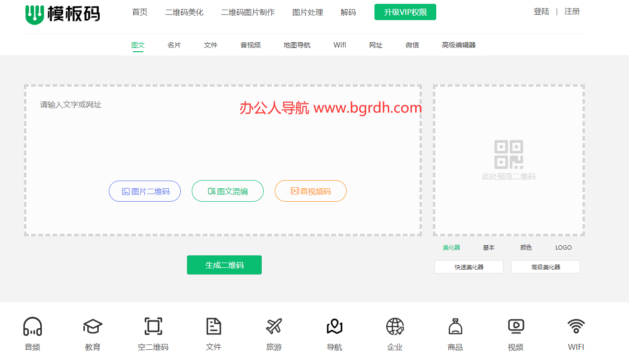The width and height of the screenshot is (629, 355).
Task: Choose the 空二维码 frame icon
Action: click(x=153, y=327)
